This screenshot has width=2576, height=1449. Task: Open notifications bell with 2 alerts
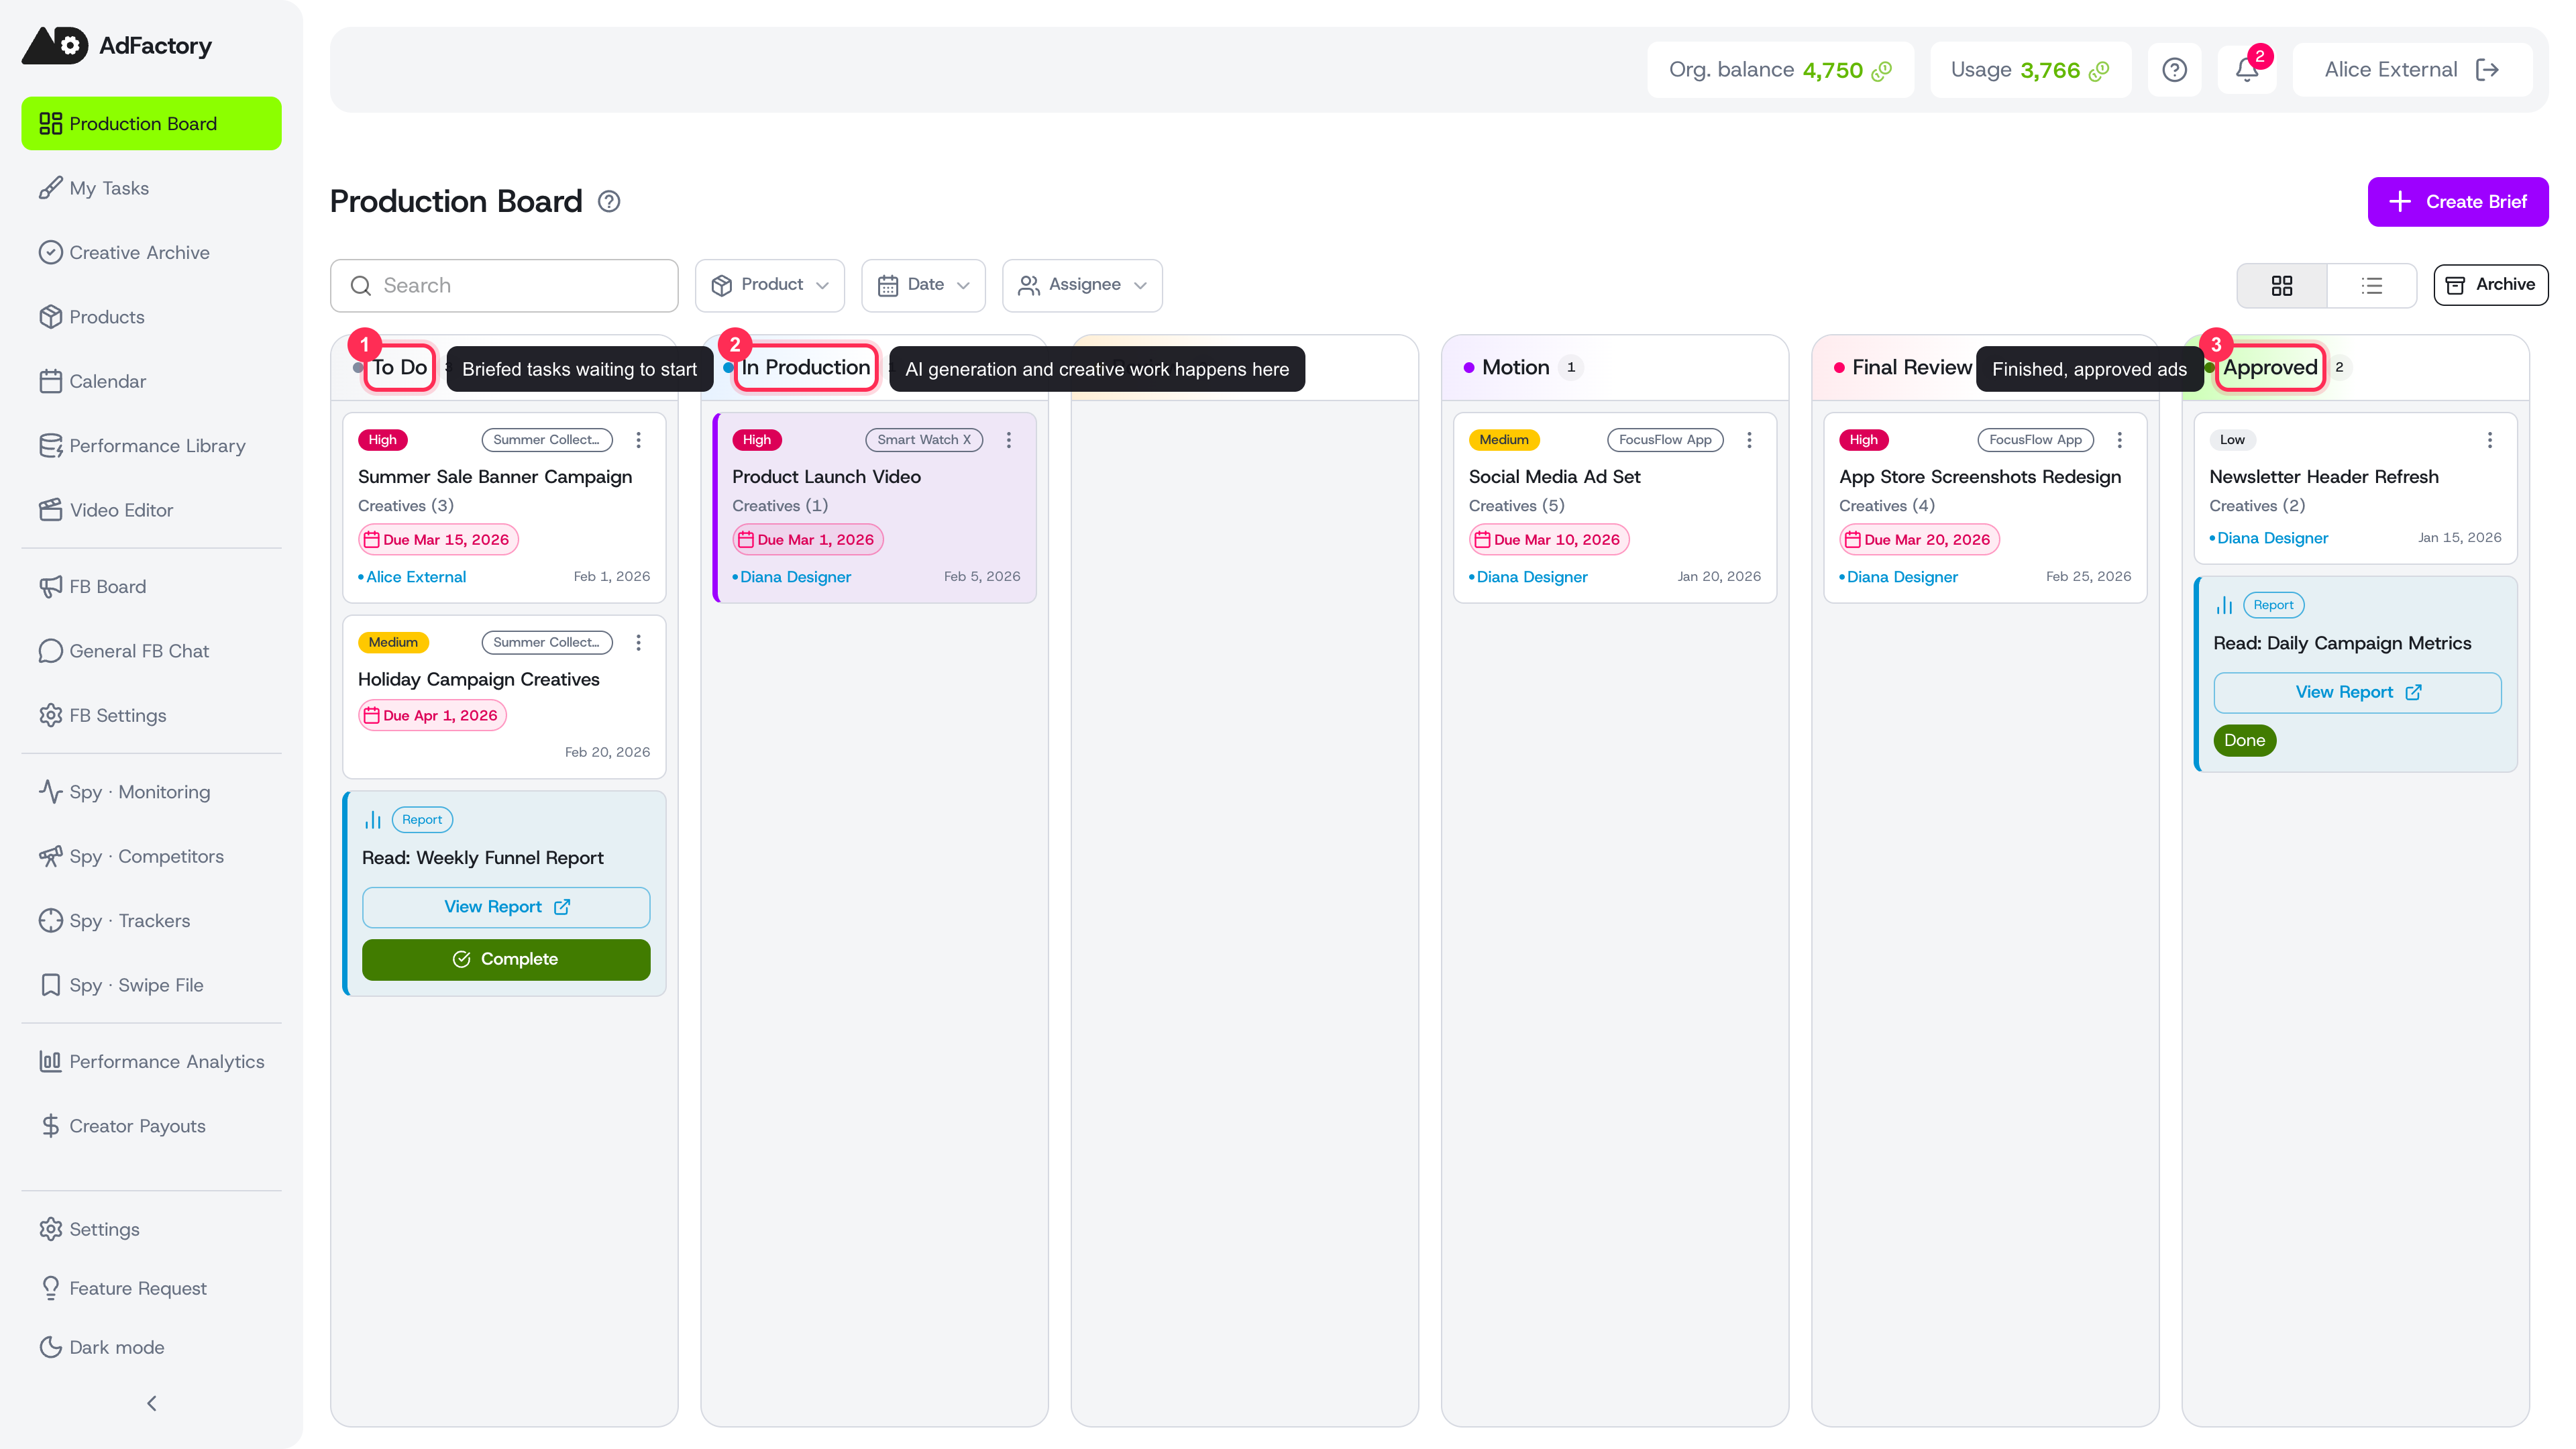coord(2247,70)
